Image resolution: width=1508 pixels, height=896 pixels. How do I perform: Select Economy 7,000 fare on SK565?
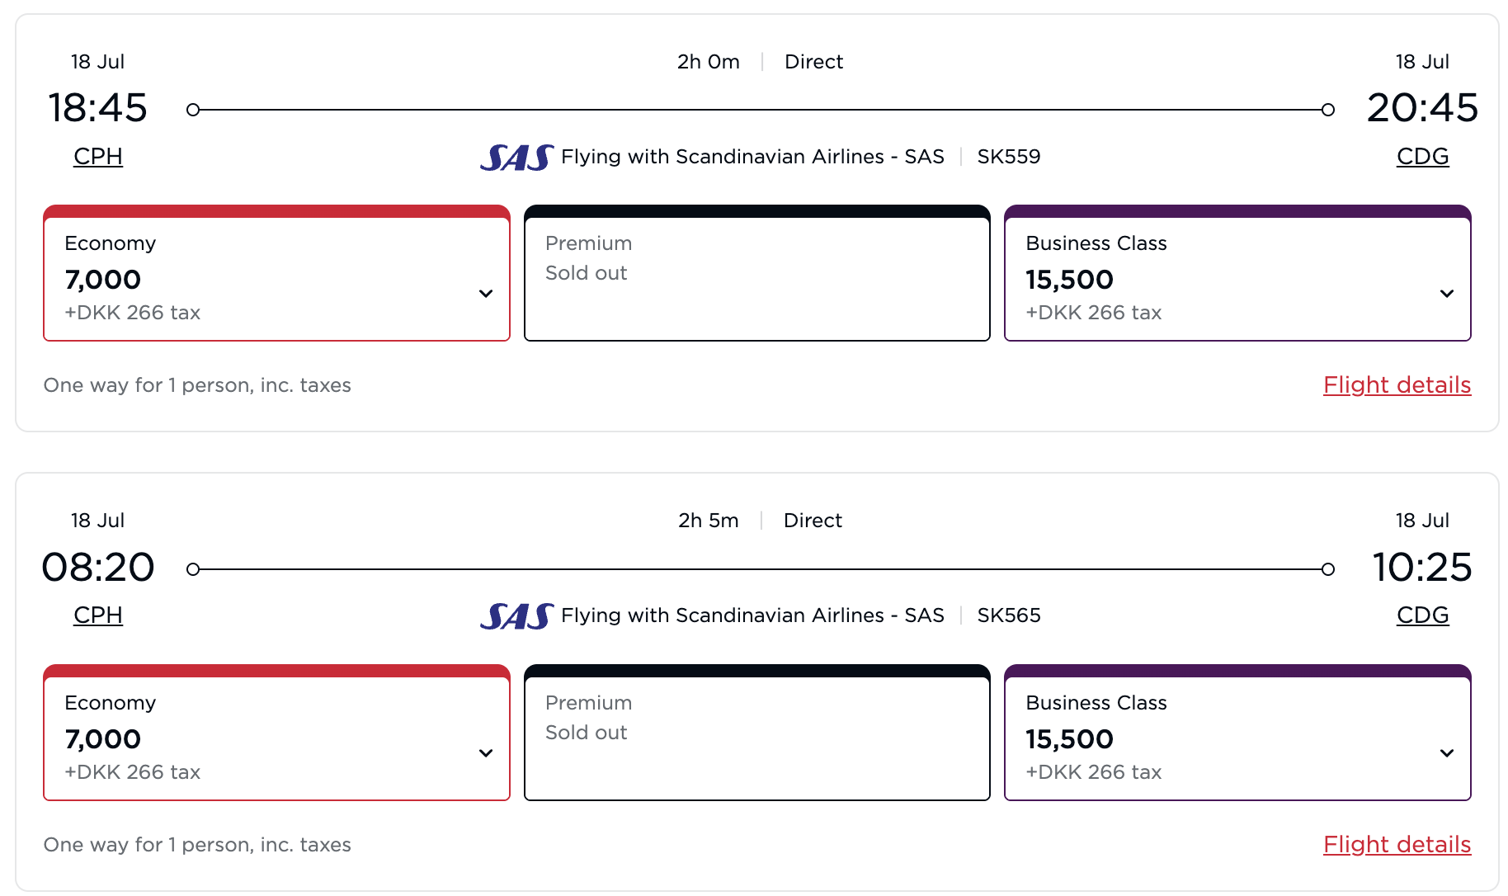[276, 733]
